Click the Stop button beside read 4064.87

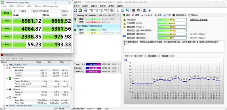(x=7, y=29)
